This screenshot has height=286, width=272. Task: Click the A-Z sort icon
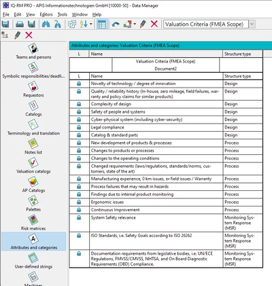(x=84, y=24)
